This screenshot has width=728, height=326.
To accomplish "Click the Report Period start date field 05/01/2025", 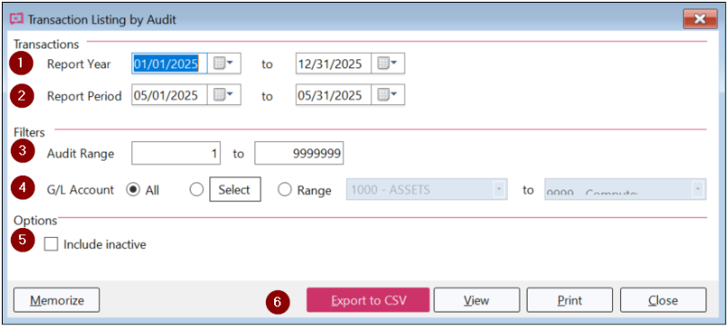I will tap(170, 94).
